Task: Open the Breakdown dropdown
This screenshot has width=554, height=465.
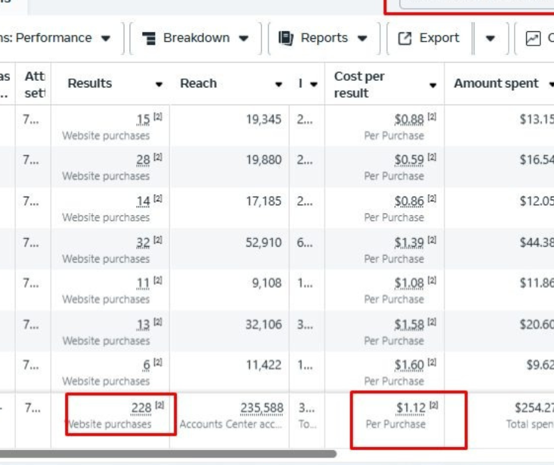Action: click(196, 38)
